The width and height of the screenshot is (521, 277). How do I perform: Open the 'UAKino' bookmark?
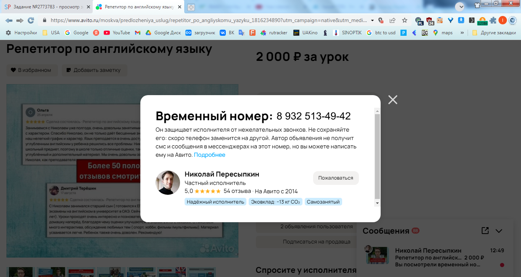(x=306, y=33)
